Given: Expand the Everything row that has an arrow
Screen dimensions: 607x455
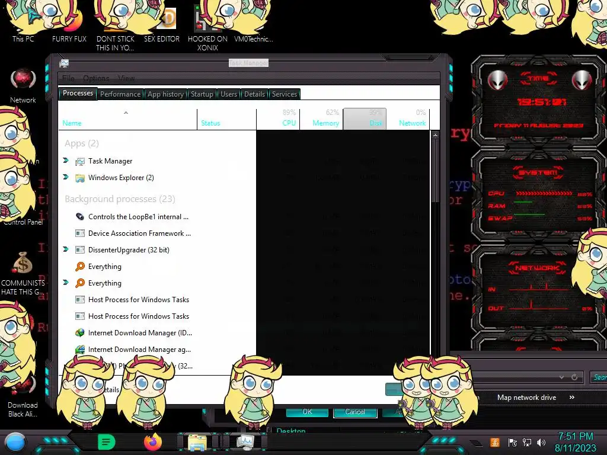Looking at the screenshot, I should click(66, 283).
